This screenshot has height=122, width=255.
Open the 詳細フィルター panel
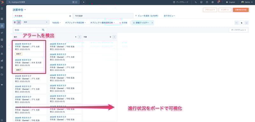(141, 23)
